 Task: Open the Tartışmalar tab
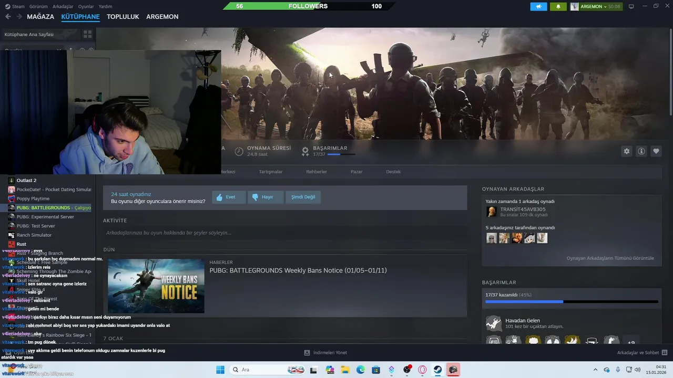coord(271,172)
